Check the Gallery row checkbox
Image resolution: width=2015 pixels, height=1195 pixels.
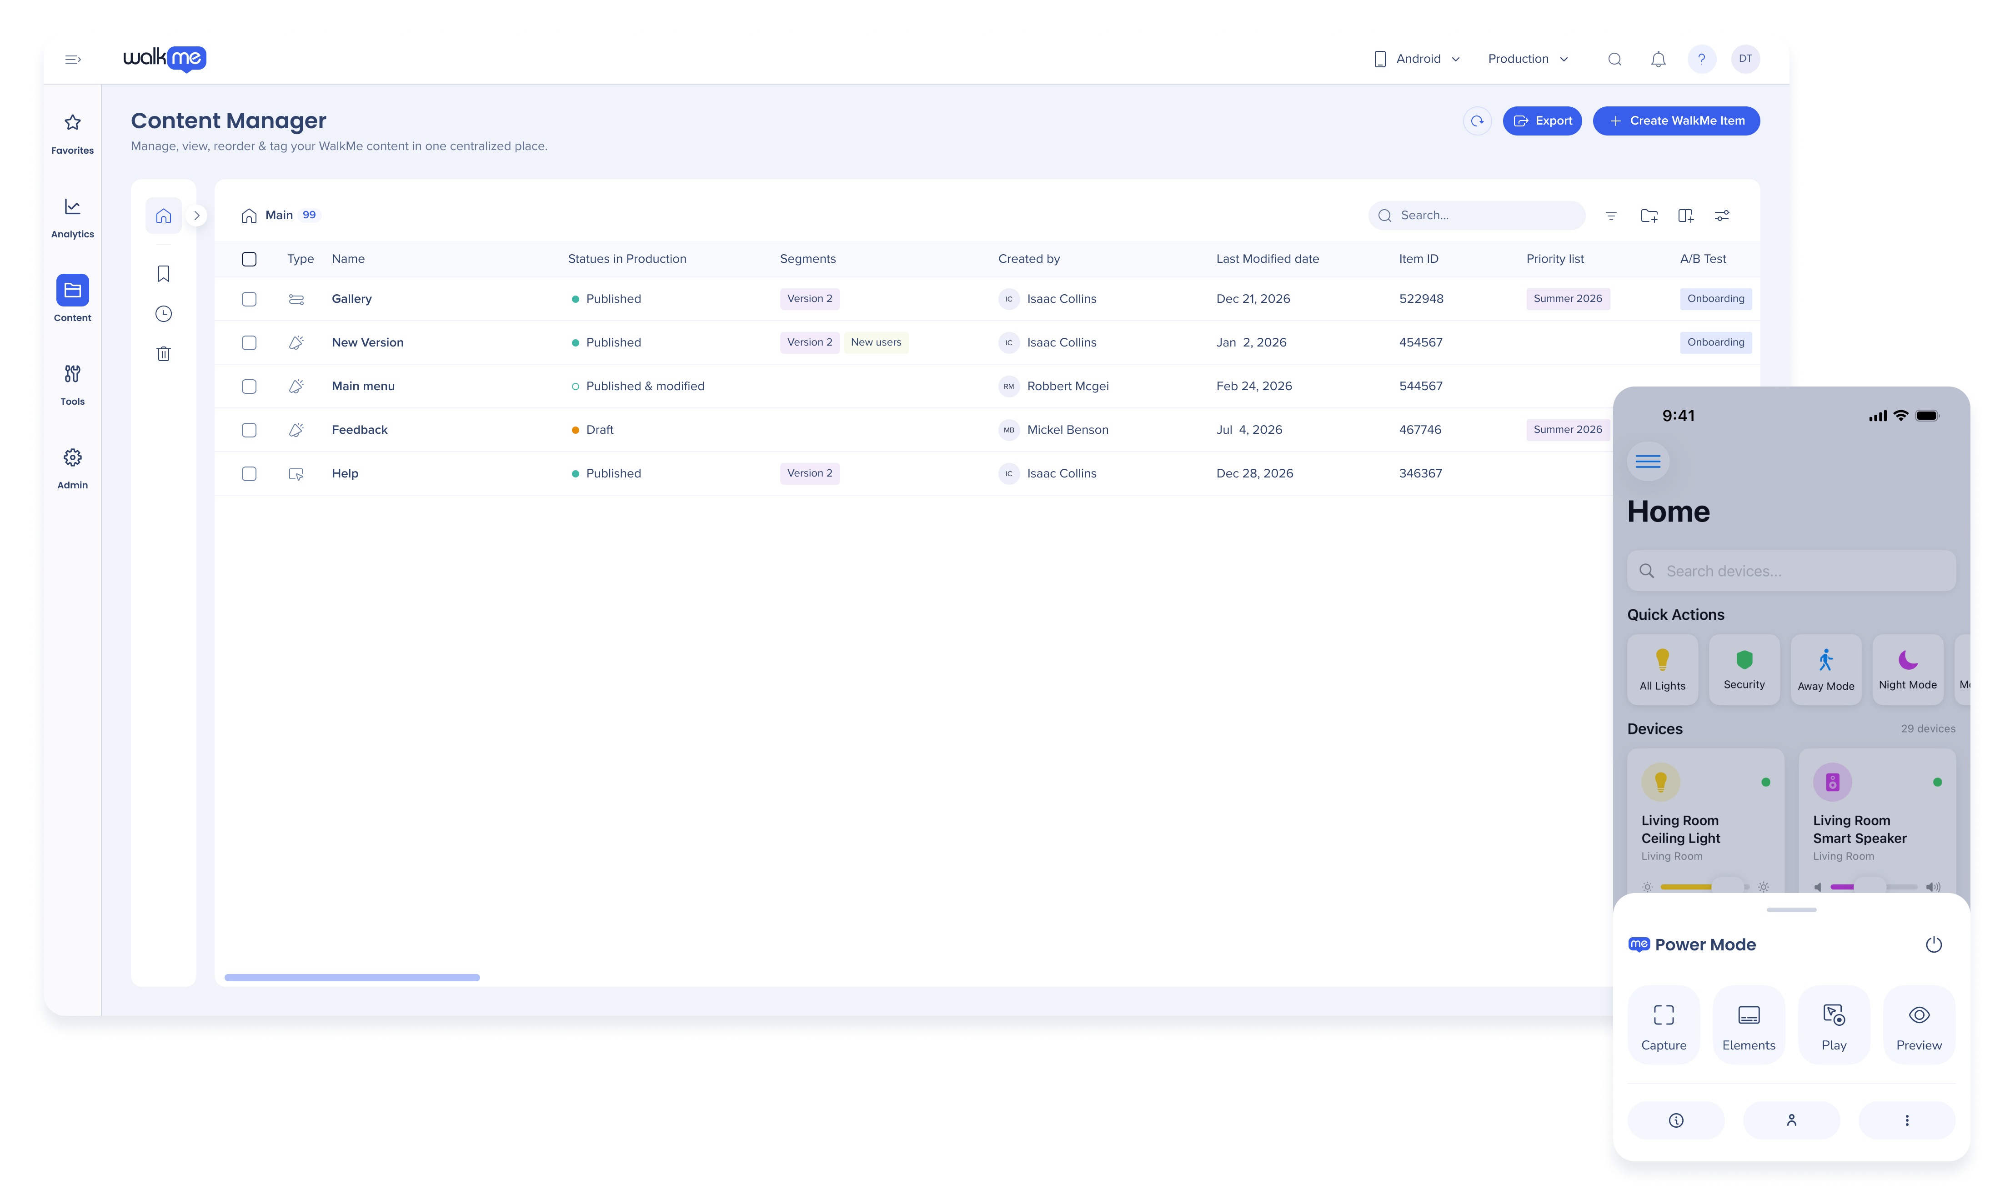point(249,299)
